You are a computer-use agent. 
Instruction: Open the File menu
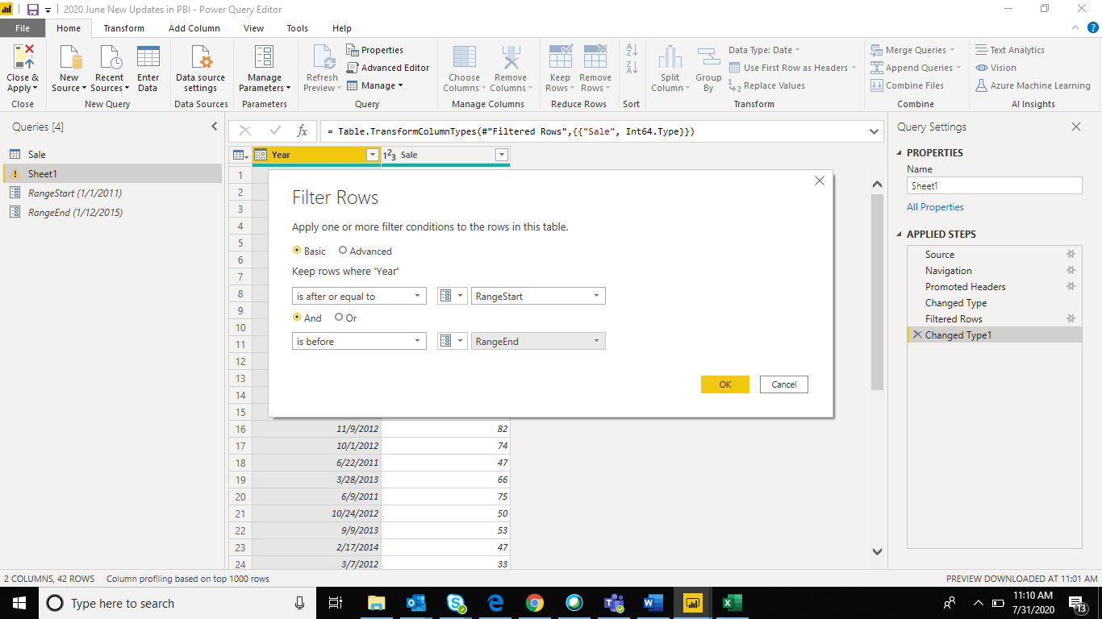tap(23, 28)
